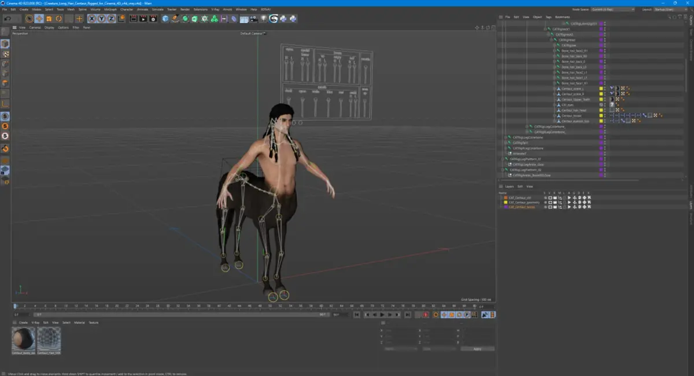
Task: Collapse the CATRigHead tree node
Action: click(552, 40)
